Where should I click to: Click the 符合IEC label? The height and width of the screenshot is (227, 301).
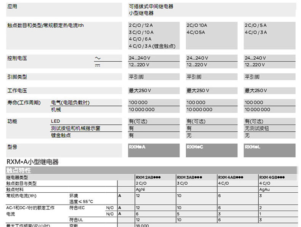(77, 208)
